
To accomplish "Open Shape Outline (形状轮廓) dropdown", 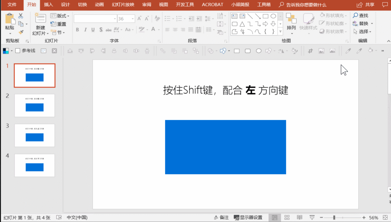I will tap(333, 23).
